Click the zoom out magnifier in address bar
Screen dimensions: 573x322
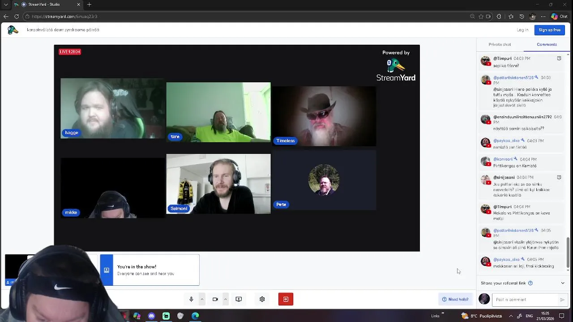pos(472,17)
